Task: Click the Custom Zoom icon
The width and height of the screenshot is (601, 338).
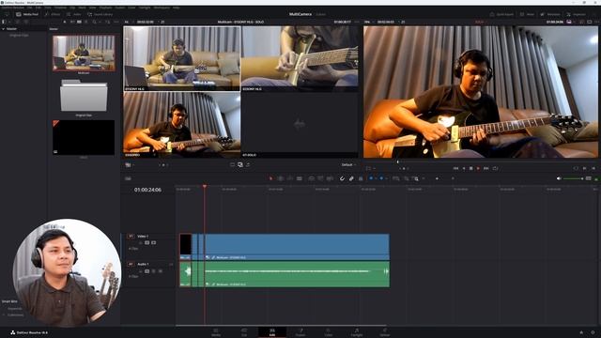Action: pyautogui.click(x=416, y=178)
